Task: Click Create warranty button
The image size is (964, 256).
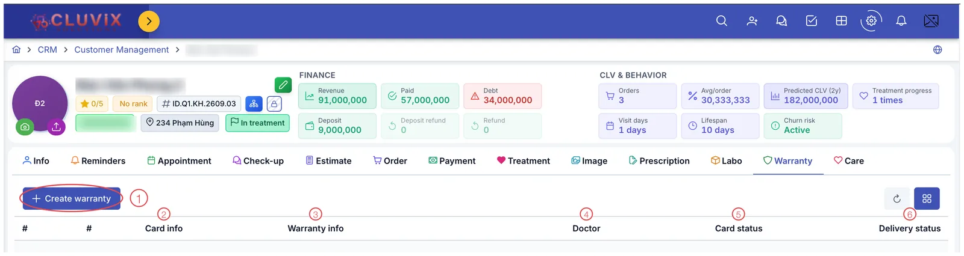Action: pyautogui.click(x=72, y=198)
